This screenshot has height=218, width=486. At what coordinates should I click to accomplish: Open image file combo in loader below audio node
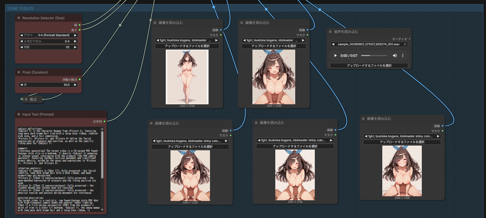pyautogui.click(x=402, y=136)
